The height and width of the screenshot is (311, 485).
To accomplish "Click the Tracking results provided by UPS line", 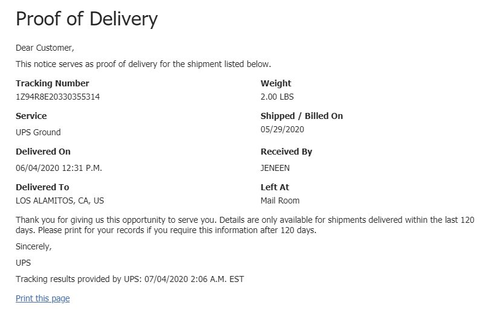I will tap(129, 279).
